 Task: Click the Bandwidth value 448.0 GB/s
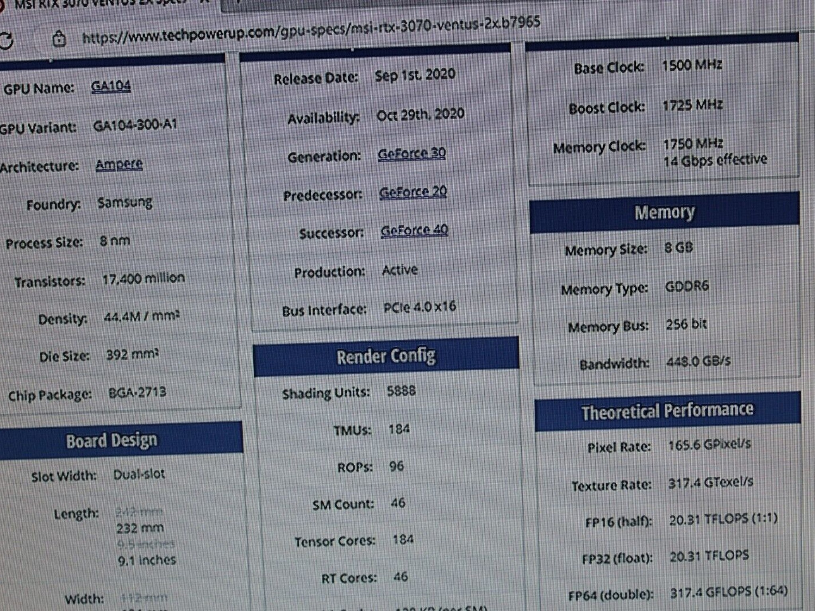coord(698,361)
